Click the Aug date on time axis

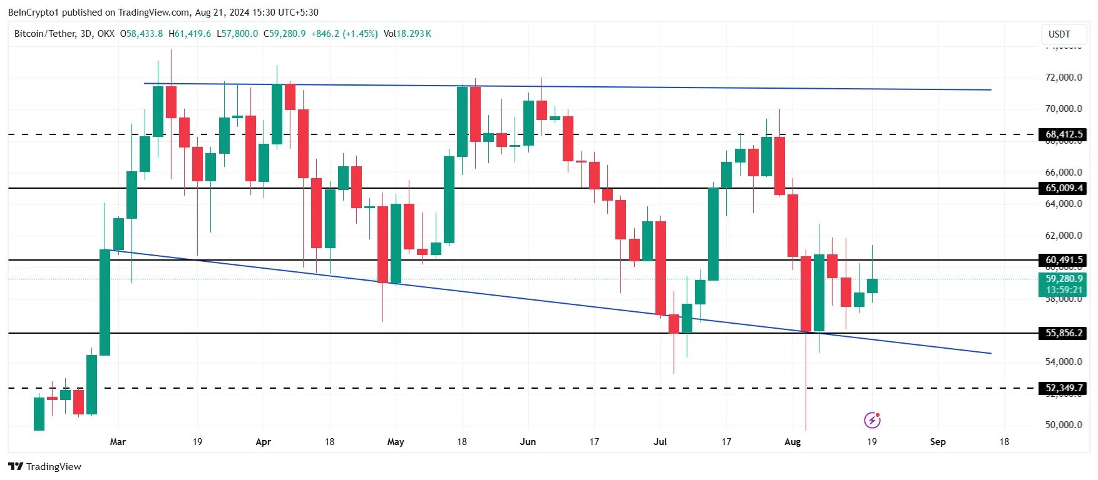(x=793, y=442)
